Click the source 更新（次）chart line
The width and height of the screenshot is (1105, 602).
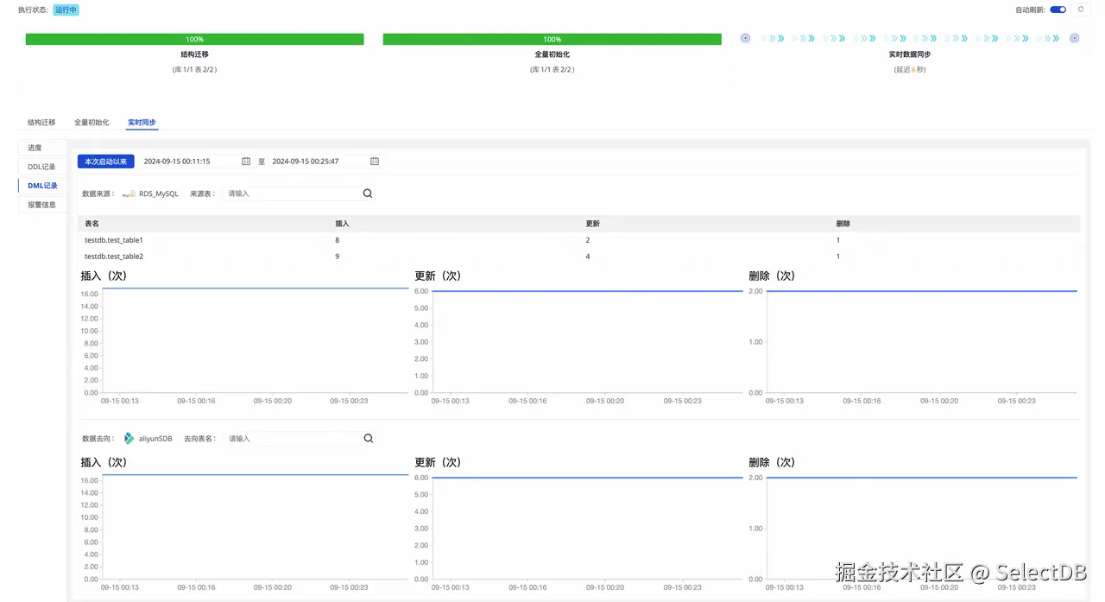click(x=588, y=291)
